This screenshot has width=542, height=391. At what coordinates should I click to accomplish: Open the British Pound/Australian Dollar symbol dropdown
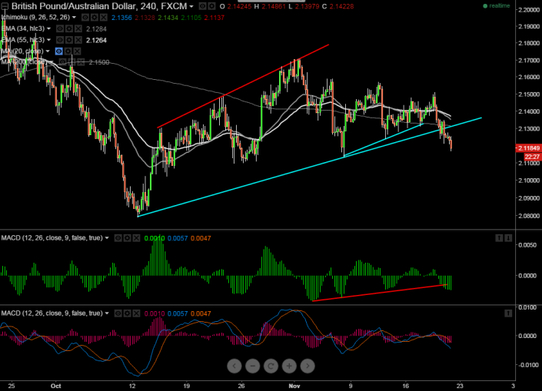(x=191, y=6)
